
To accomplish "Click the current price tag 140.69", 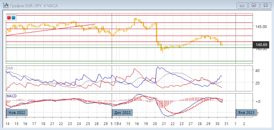I will click(261, 44).
